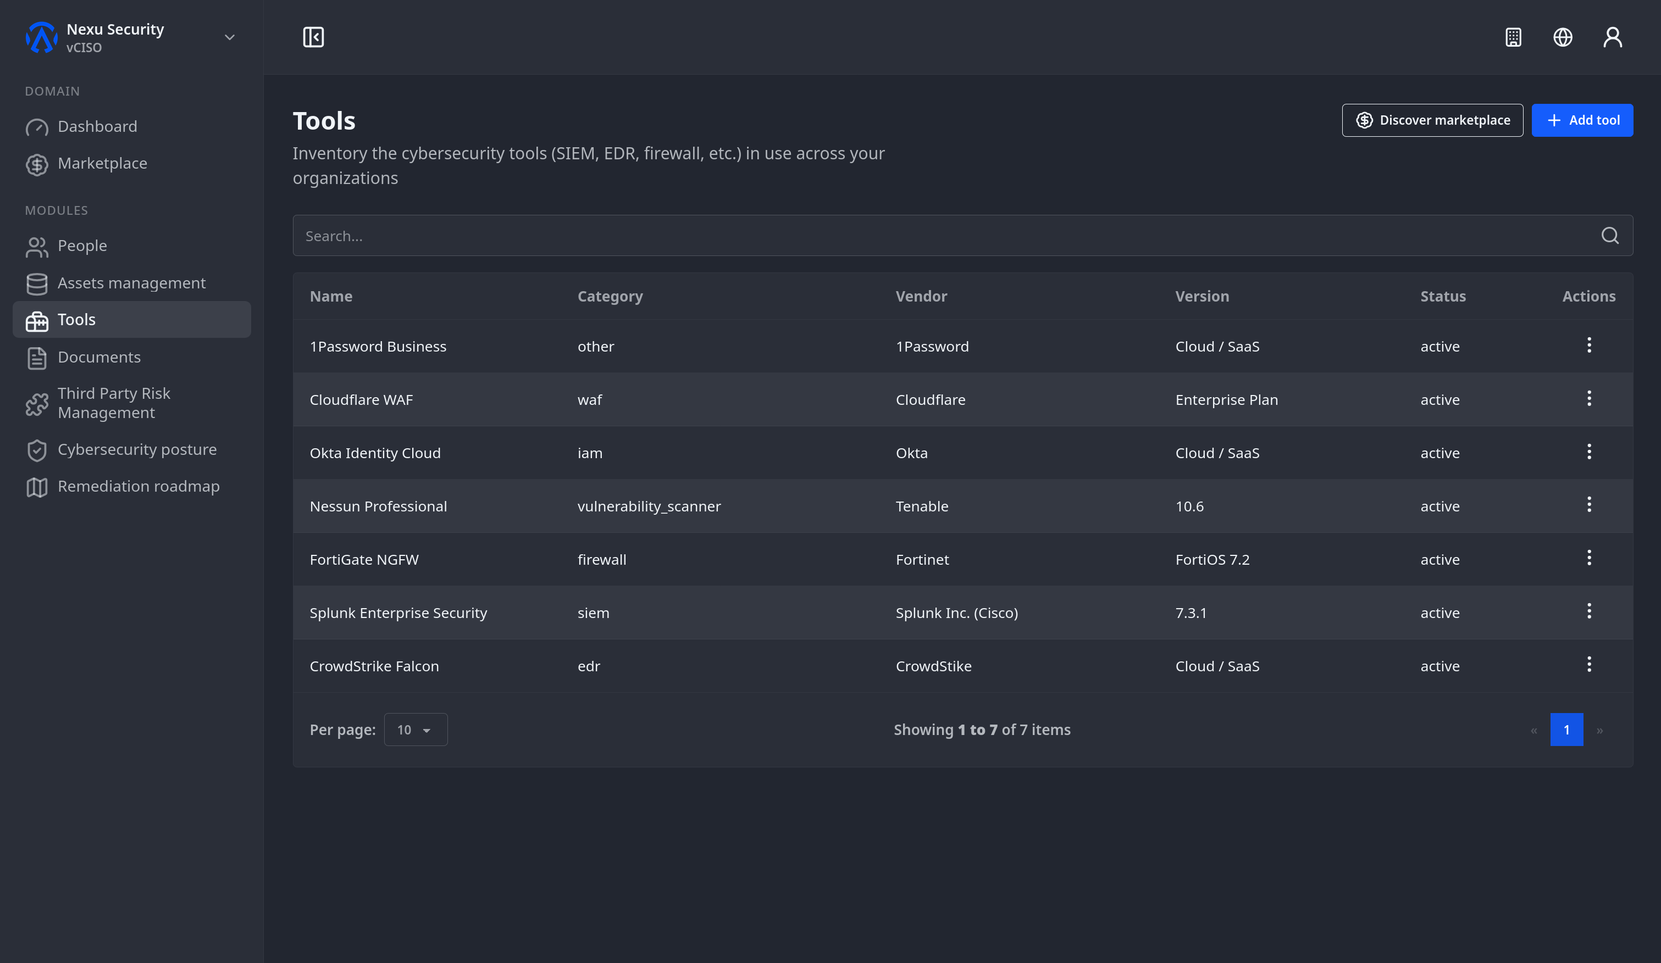
Task: Open actions menu for Cloudflare WAF
Action: [1589, 398]
